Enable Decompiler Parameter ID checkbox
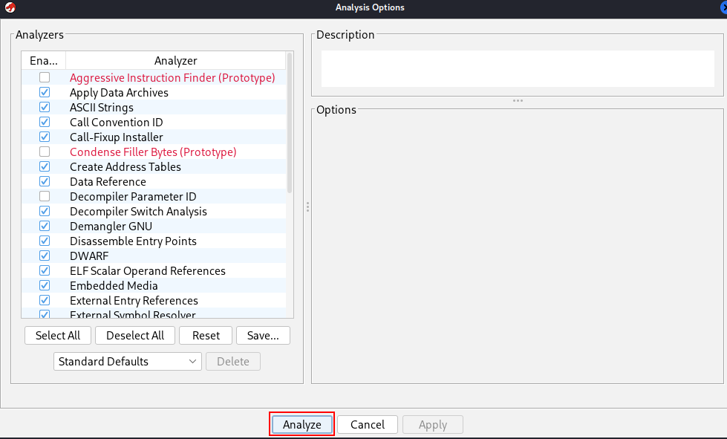The height and width of the screenshot is (439, 727). click(x=45, y=196)
